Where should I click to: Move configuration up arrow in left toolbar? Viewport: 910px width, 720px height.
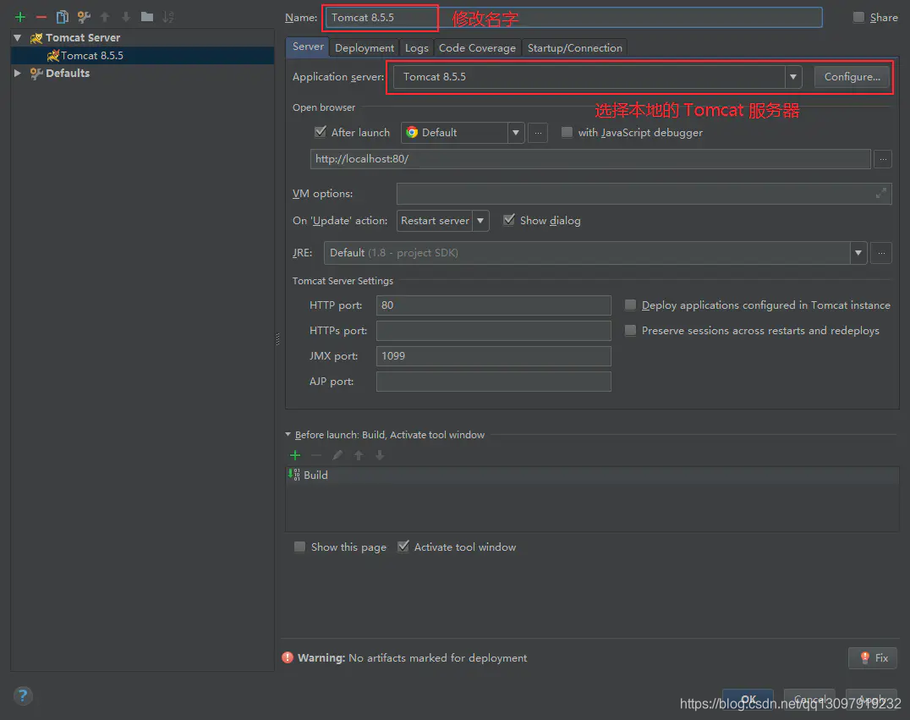[105, 17]
